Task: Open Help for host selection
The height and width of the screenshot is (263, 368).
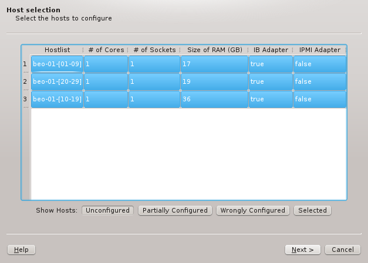Action: (x=21, y=250)
